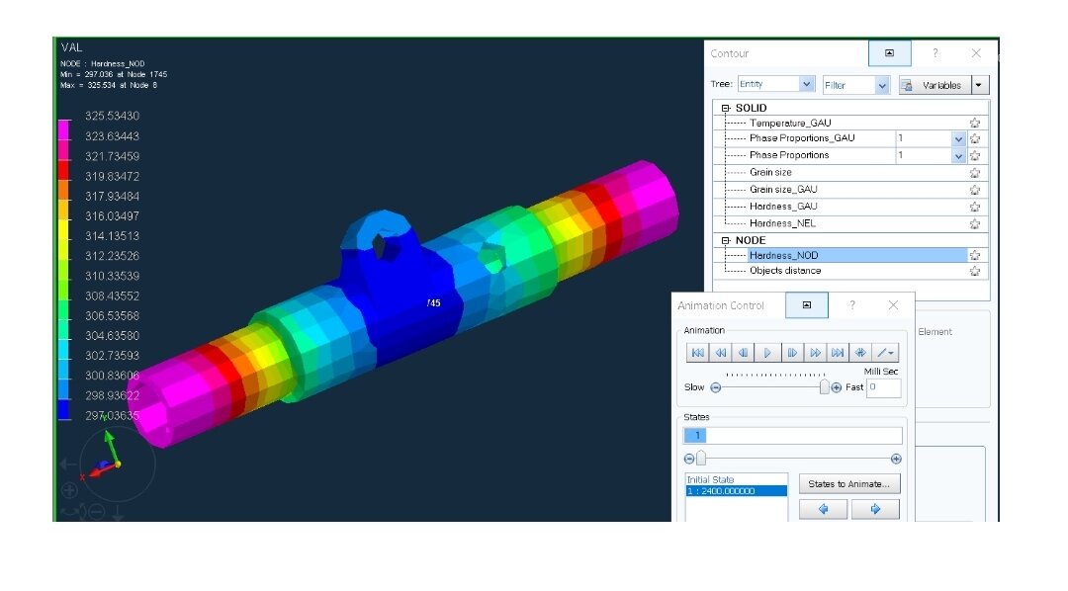Collapse the Contour panel rollup button

889,53
